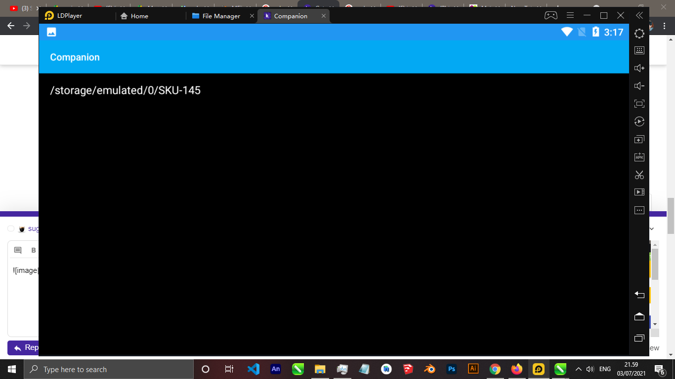This screenshot has width=675, height=379.
Task: Close the File Manager tab
Action: (252, 16)
